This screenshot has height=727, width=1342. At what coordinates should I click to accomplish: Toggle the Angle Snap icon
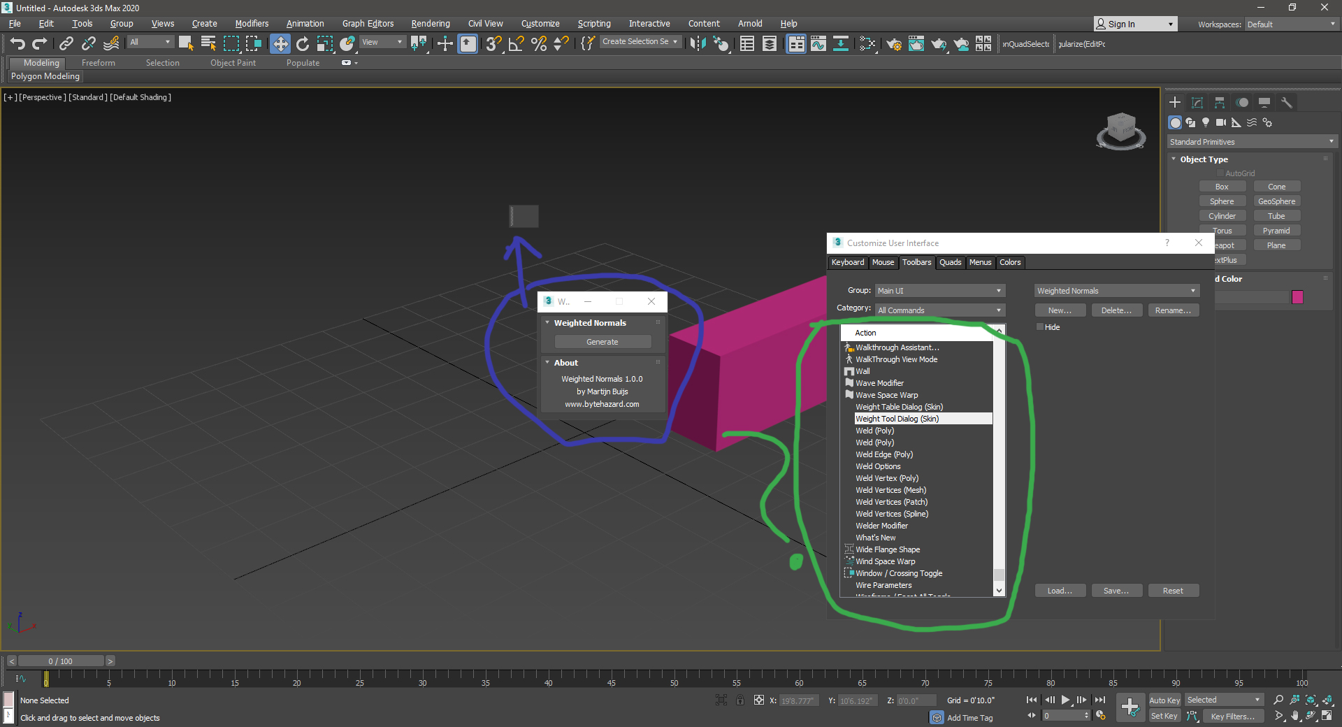click(516, 44)
